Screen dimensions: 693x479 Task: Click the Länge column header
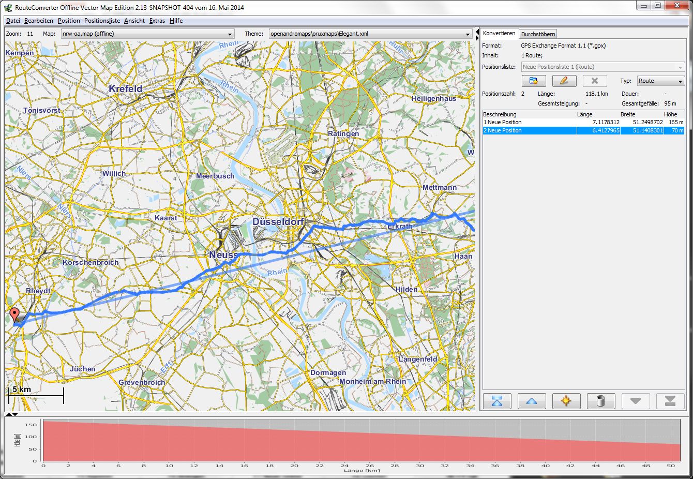click(584, 114)
